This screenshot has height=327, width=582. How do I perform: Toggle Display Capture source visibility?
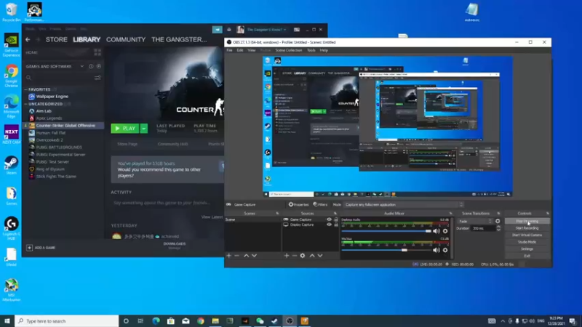pyautogui.click(x=329, y=225)
